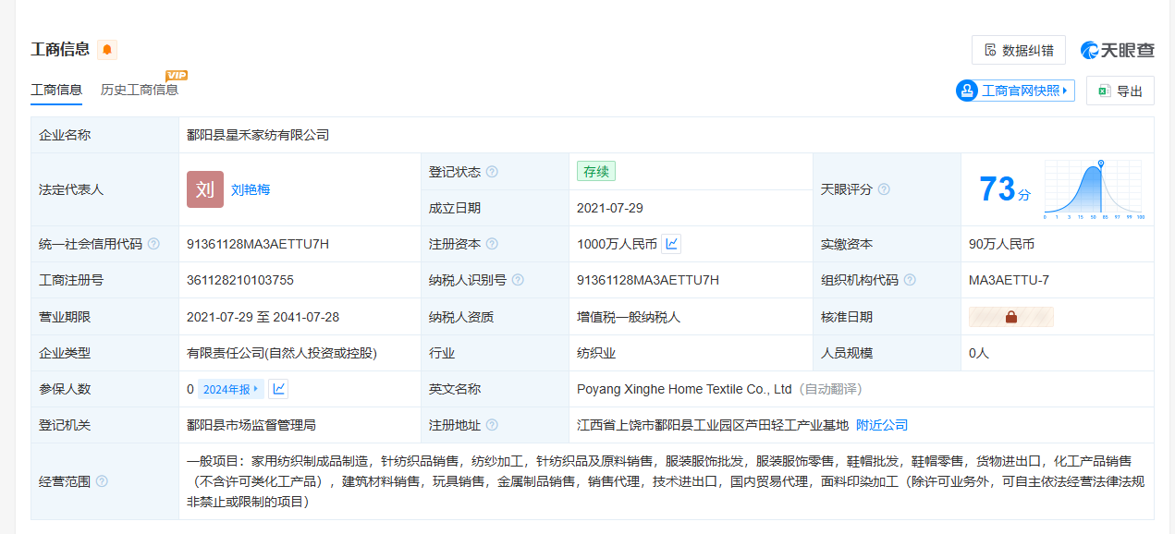The width and height of the screenshot is (1175, 534).
Task: Expand the 2024年报 selector
Action: [230, 389]
